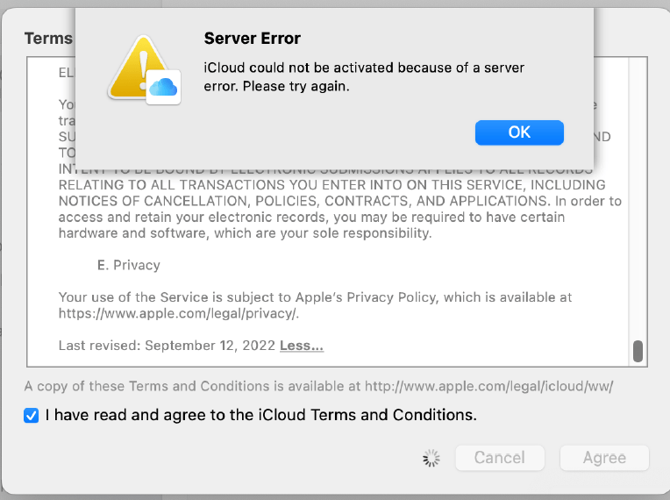Click the apple.com/legal/icloud/ww URL
Image resolution: width=670 pixels, height=500 pixels.
click(488, 386)
